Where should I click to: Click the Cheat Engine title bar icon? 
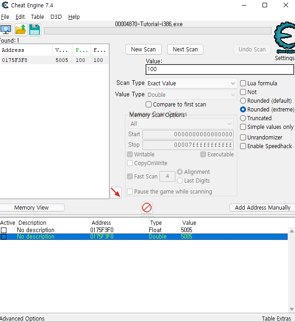click(x=5, y=5)
